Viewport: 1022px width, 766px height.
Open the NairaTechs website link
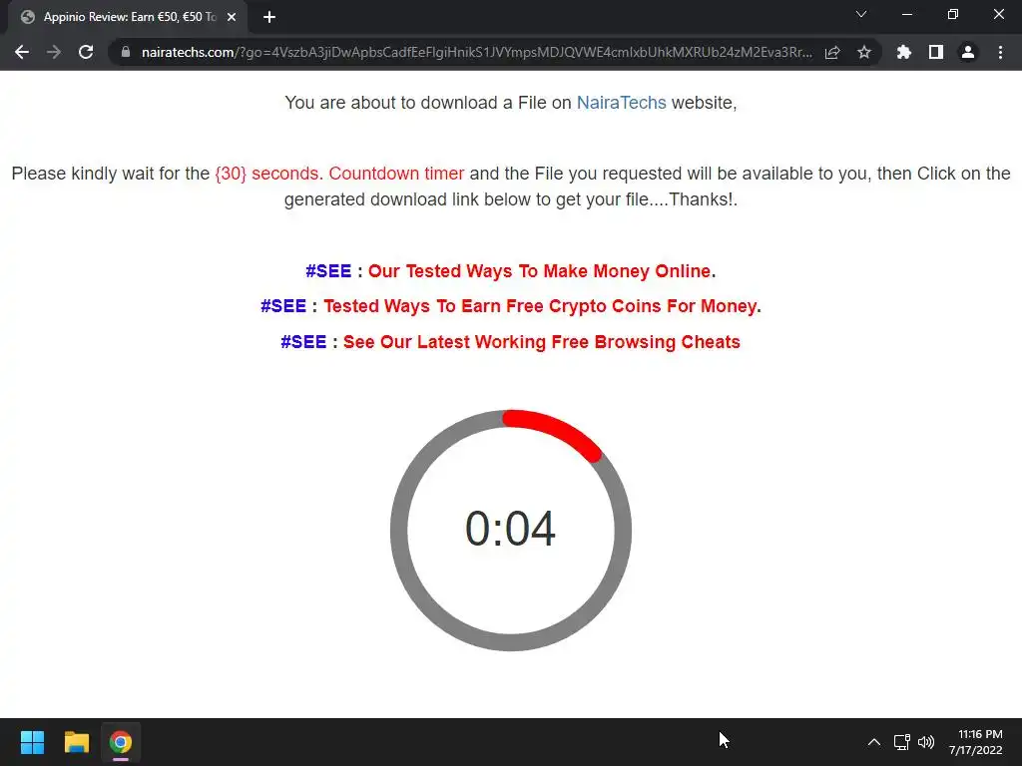621,103
